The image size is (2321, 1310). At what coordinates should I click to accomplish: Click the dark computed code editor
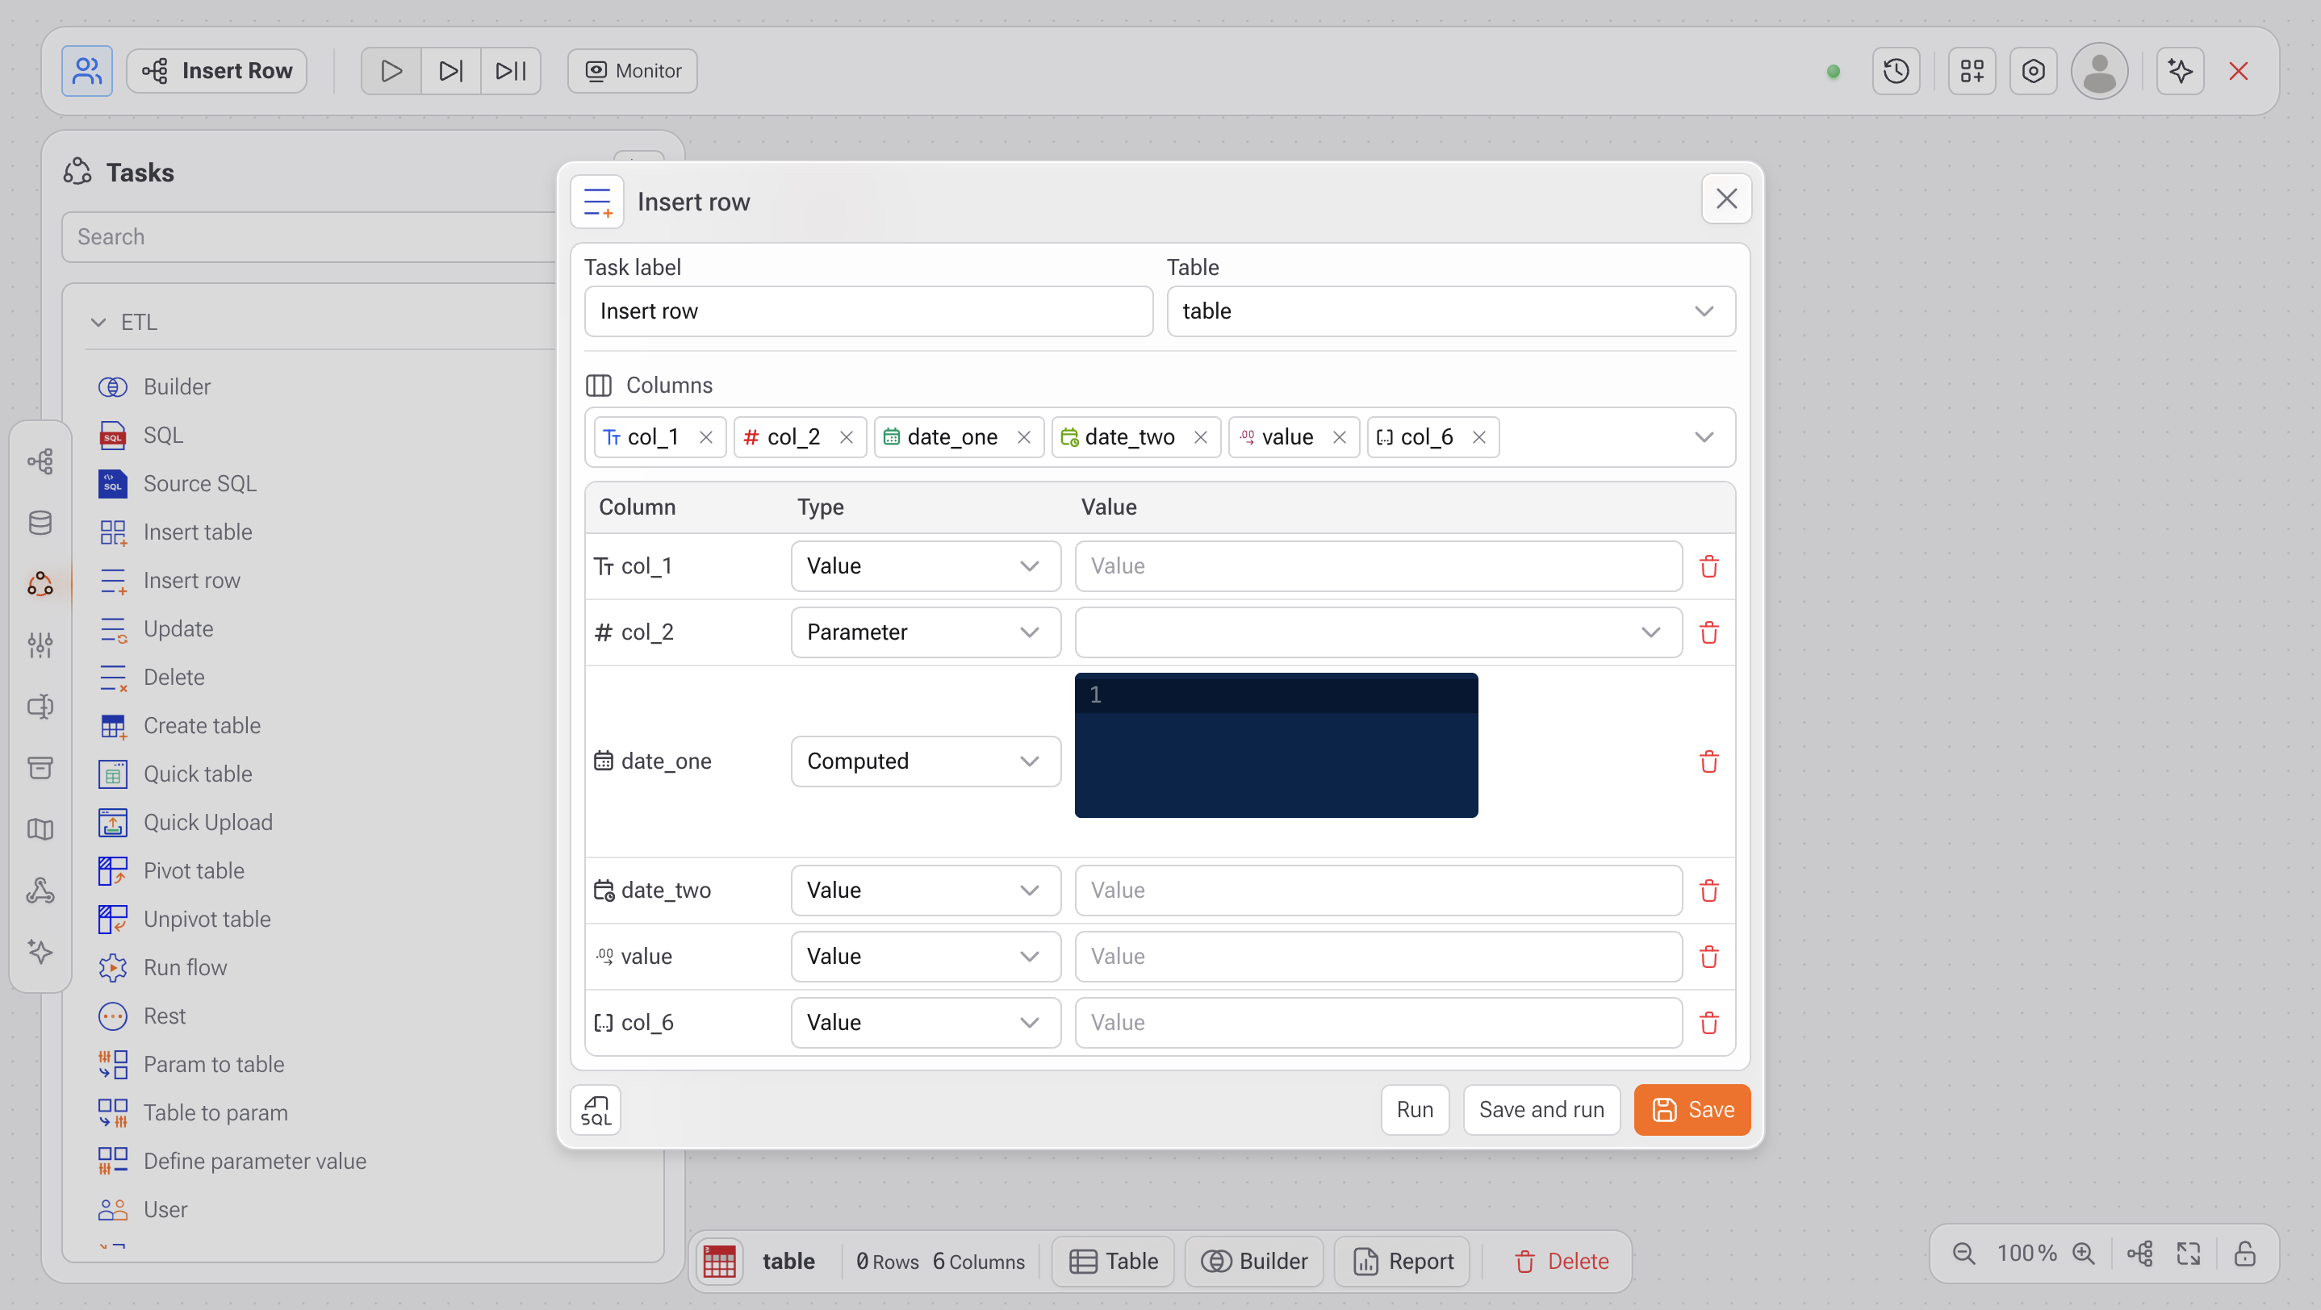(1275, 745)
